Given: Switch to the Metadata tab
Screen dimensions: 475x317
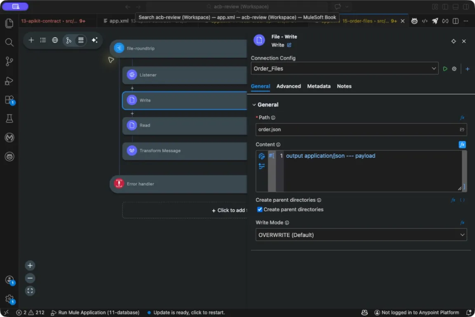Looking at the screenshot, I should [319, 86].
